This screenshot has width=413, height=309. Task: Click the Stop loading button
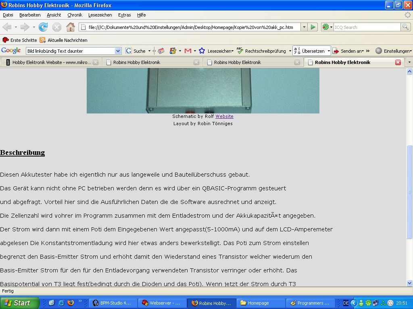pyautogui.click(x=56, y=27)
